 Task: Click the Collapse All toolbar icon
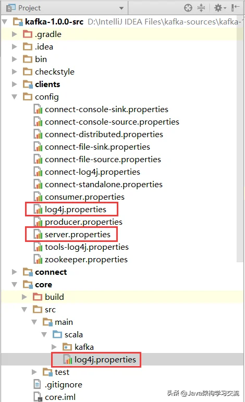pos(201,8)
